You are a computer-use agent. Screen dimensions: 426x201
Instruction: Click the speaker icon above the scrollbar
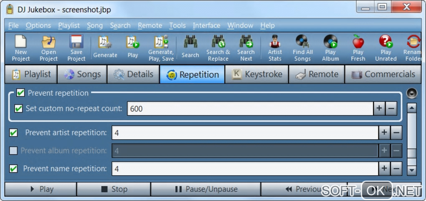412,93
